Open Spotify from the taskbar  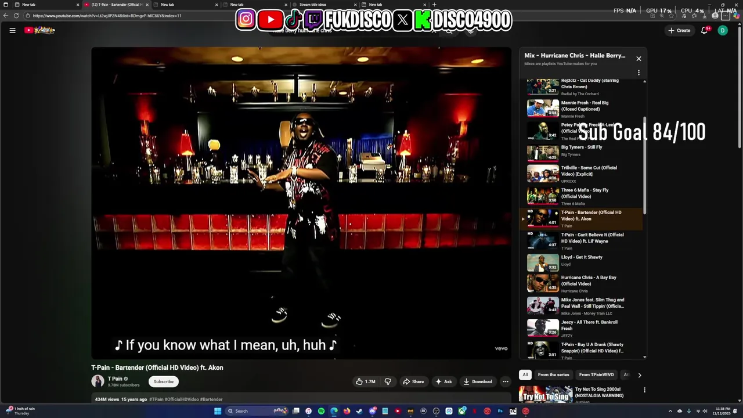pyautogui.click(x=321, y=411)
